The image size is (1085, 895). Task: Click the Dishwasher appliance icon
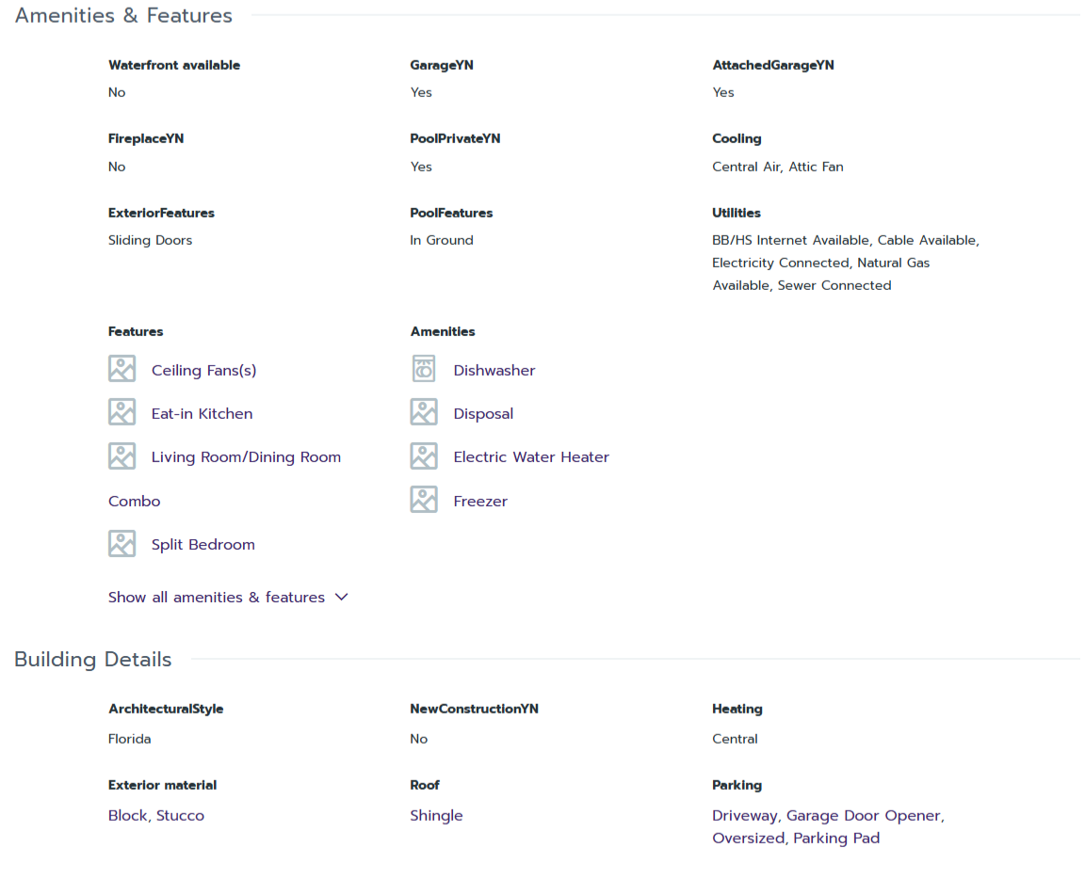pyautogui.click(x=424, y=369)
